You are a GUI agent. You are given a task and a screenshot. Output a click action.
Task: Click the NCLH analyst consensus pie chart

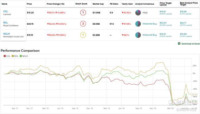pyautogui.click(x=138, y=35)
